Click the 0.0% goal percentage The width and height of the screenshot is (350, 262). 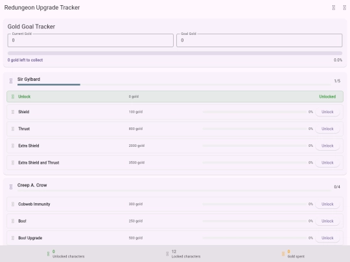click(338, 60)
